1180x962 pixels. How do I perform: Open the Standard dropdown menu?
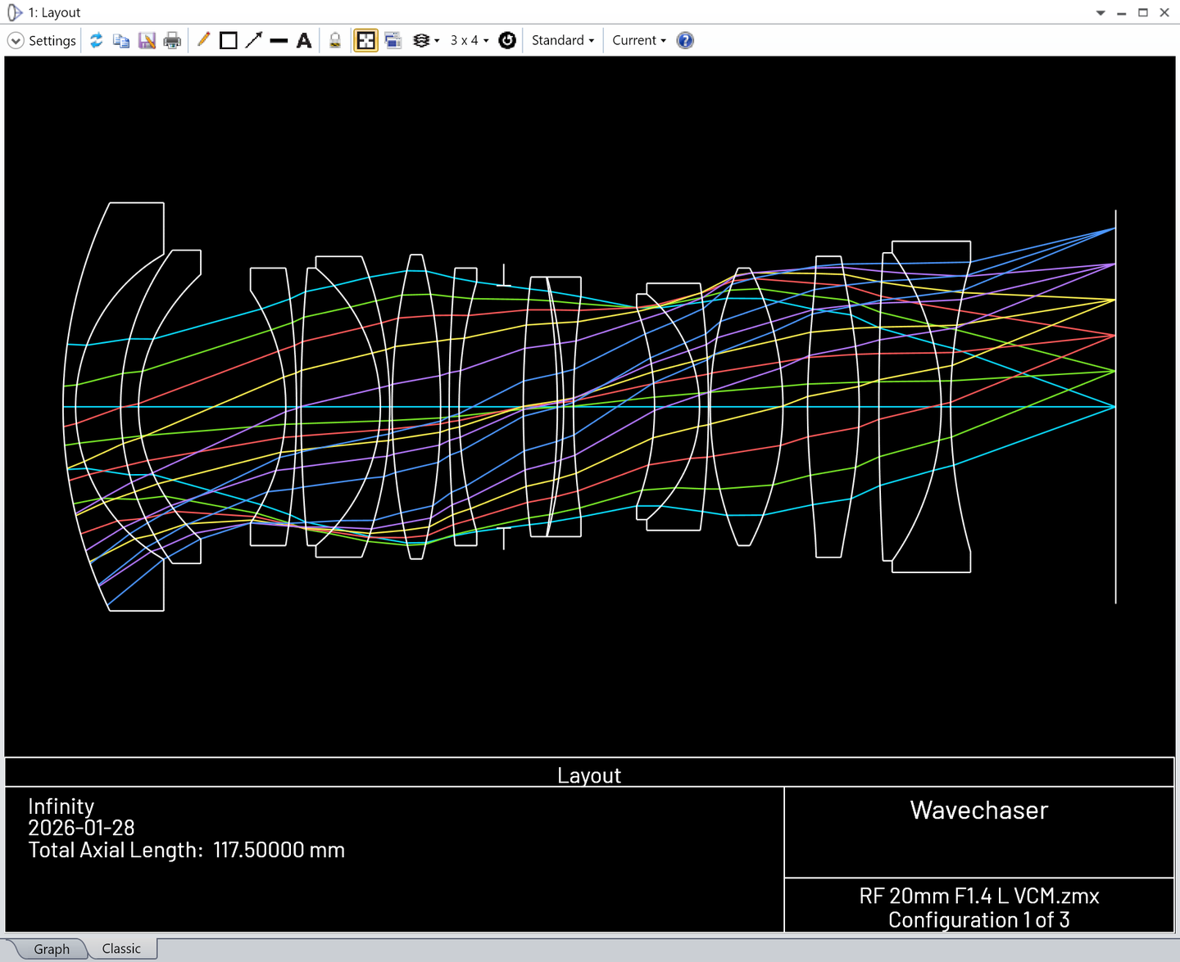tap(563, 40)
